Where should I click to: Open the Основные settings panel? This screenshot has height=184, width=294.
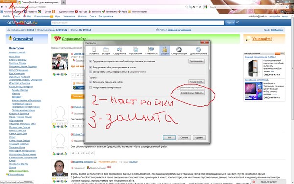(94, 51)
